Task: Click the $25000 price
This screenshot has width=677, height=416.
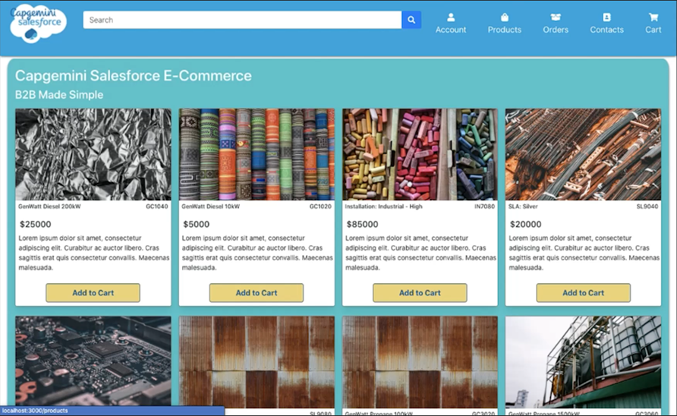Action: tap(36, 224)
